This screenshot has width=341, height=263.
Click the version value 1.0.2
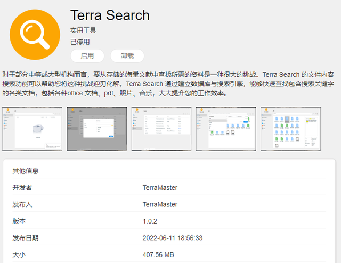[150, 221]
